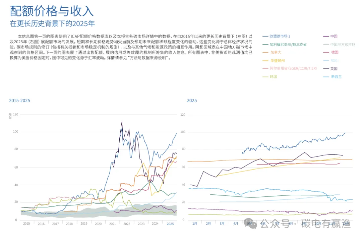Screen dimensions: 362x238
Task: Click y-axis value 60 in 2015-2025 chart
Action: point(16,167)
